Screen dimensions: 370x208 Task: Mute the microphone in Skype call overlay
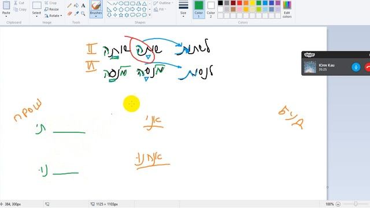(356, 67)
